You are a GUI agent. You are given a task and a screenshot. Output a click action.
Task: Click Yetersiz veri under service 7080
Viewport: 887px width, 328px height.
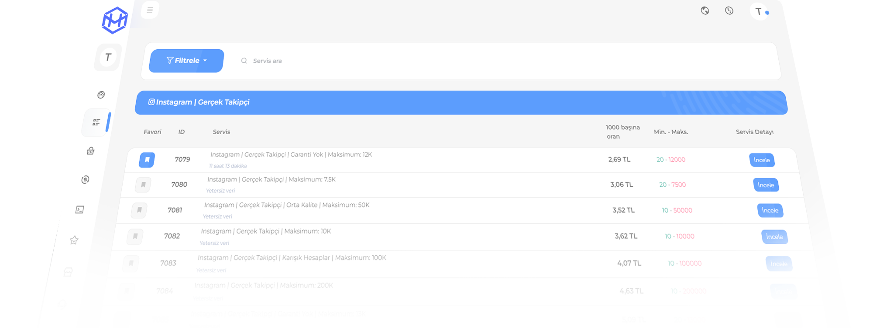tap(220, 191)
